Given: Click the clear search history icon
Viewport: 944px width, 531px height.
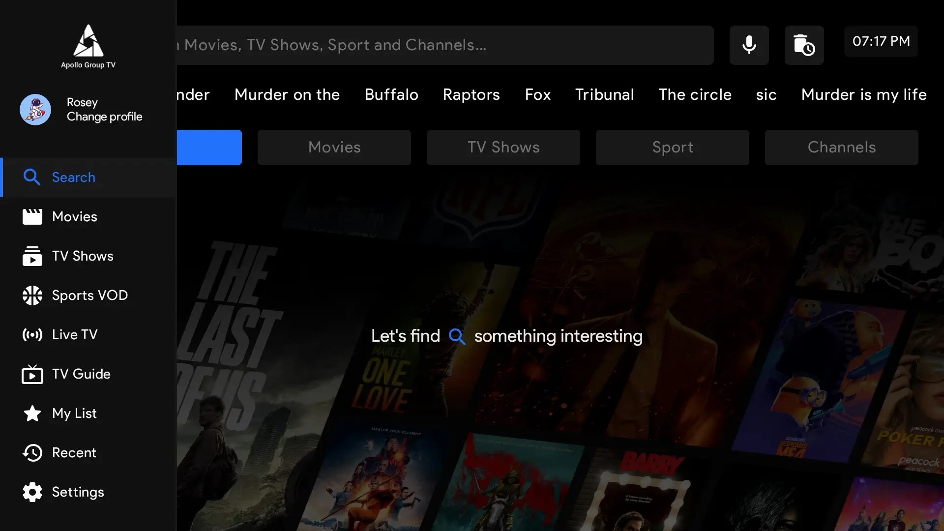Looking at the screenshot, I should click(x=804, y=45).
